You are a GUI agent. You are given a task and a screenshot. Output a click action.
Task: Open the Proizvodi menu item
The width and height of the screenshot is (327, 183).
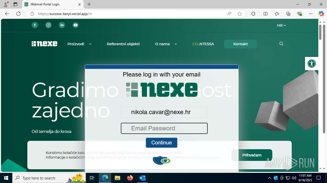(x=76, y=44)
